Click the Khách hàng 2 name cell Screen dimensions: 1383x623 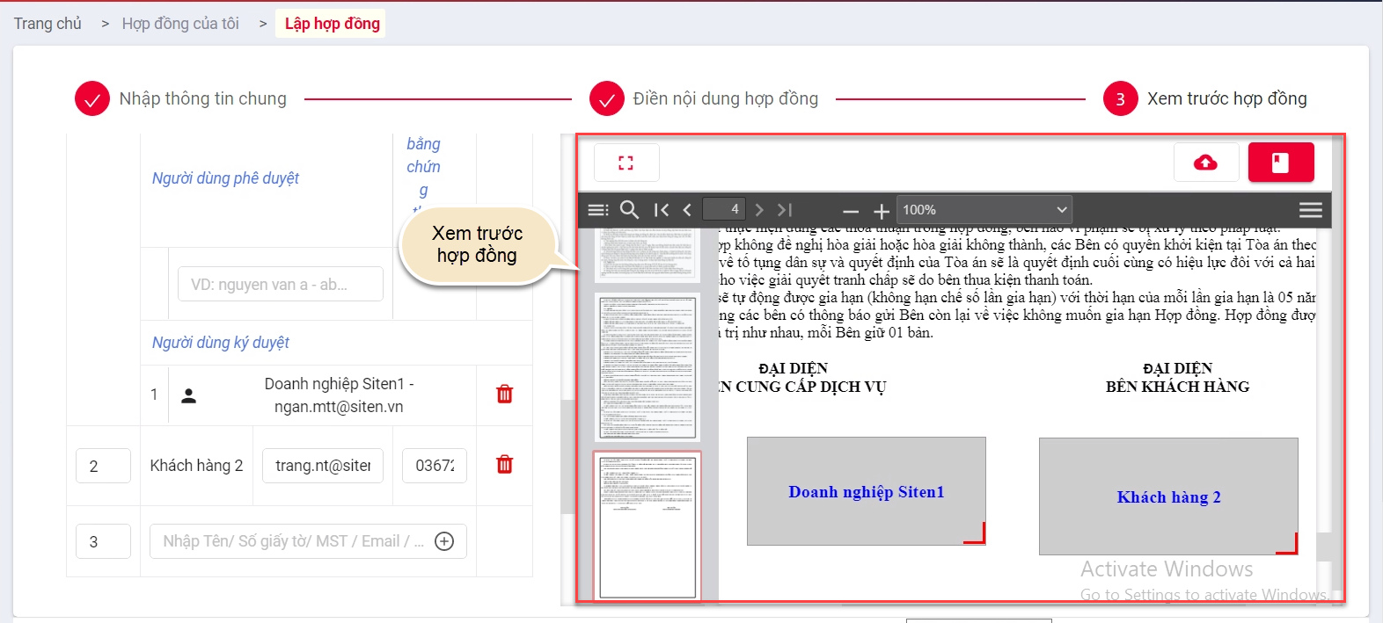pyautogui.click(x=196, y=466)
